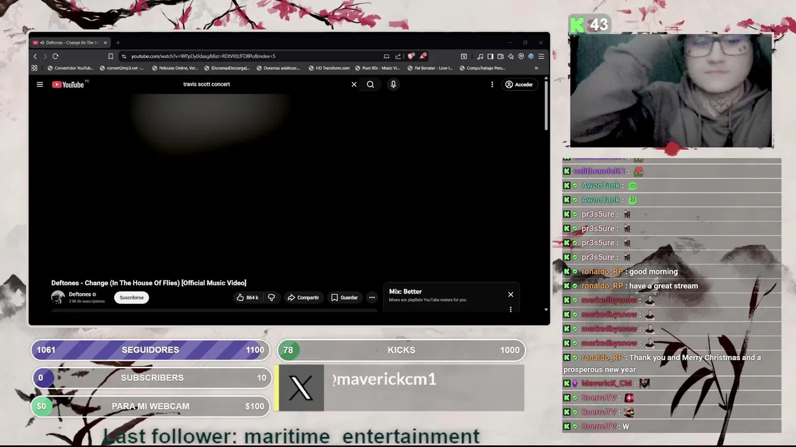796x447 pixels.
Task: Open the browser hamburger menu
Action: (541, 56)
